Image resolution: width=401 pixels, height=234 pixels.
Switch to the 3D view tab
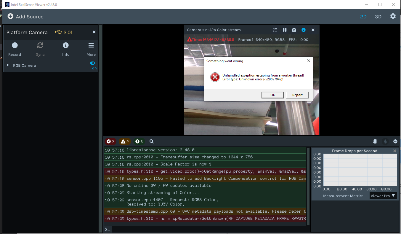(x=378, y=17)
